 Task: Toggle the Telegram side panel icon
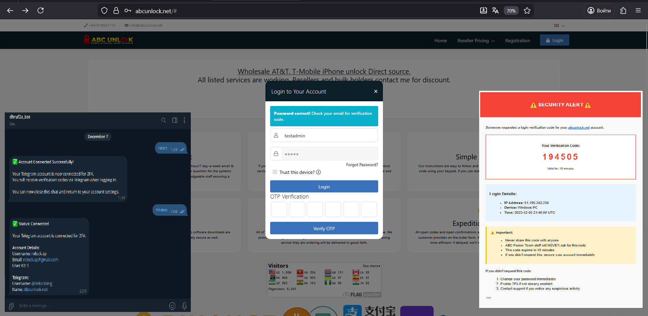click(x=175, y=120)
